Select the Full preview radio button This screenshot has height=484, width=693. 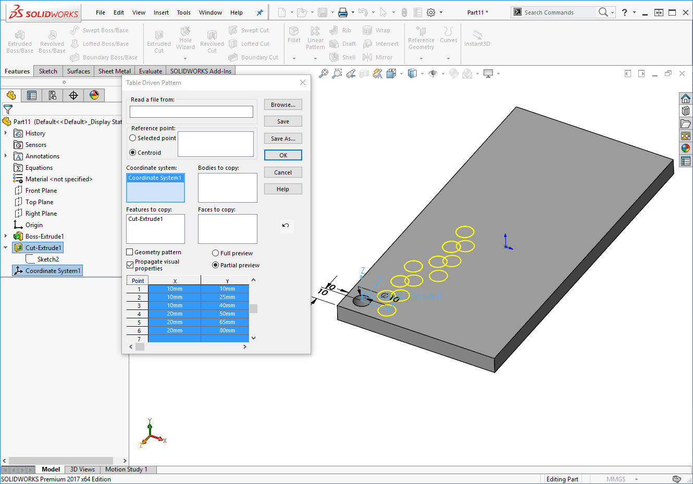[215, 253]
